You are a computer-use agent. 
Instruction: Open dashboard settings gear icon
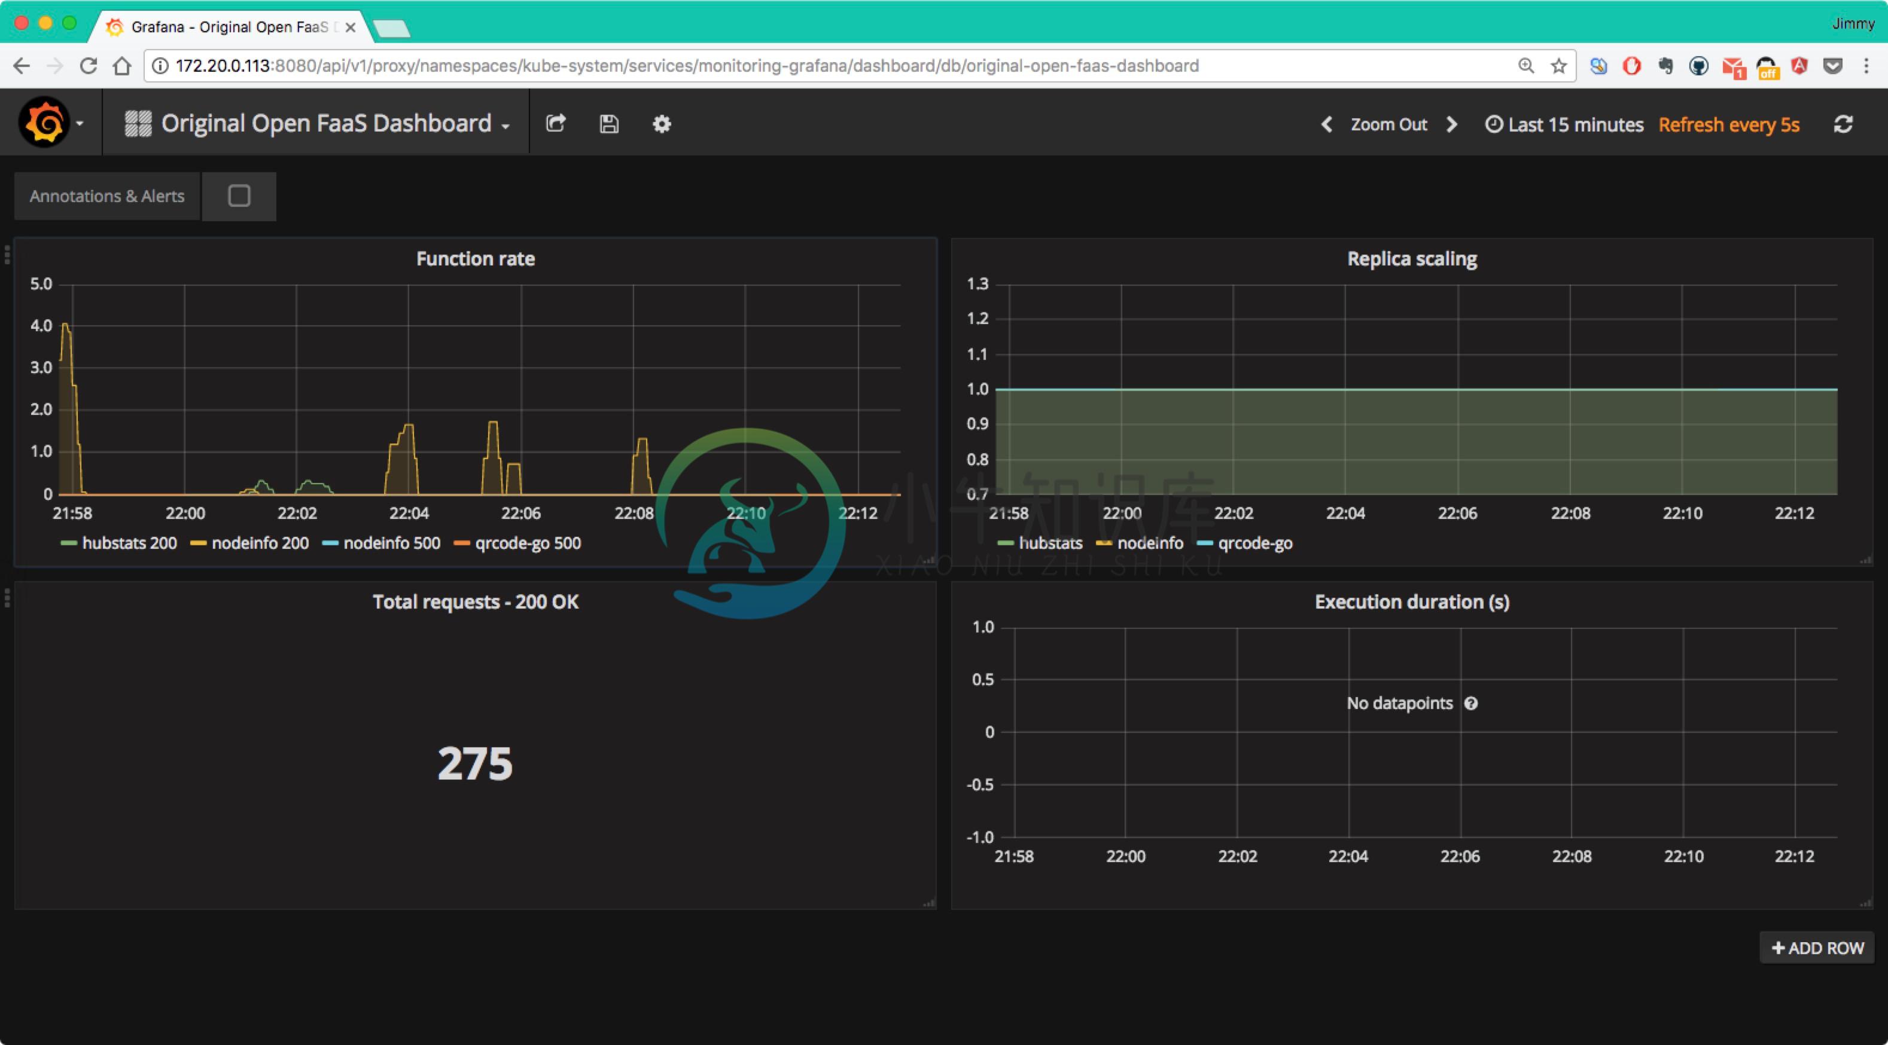click(x=662, y=124)
